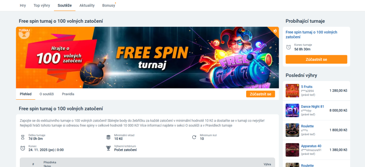The height and width of the screenshot is (167, 365).
Task: Open the Dance Night 81 thumbnail
Action: pyautogui.click(x=292, y=110)
